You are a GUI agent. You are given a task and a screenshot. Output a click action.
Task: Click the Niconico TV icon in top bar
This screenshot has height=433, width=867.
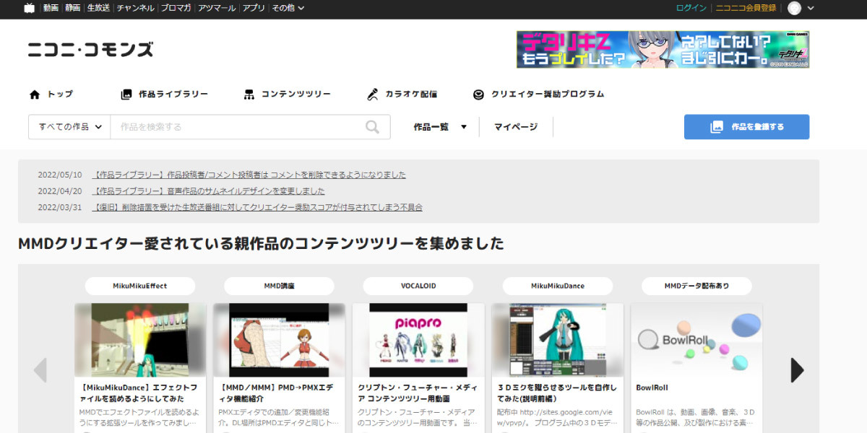click(29, 8)
